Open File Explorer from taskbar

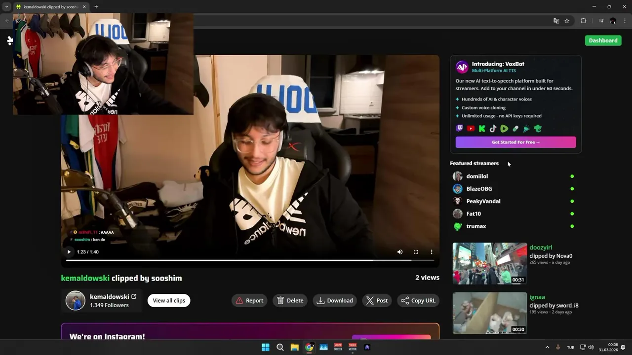(294, 347)
